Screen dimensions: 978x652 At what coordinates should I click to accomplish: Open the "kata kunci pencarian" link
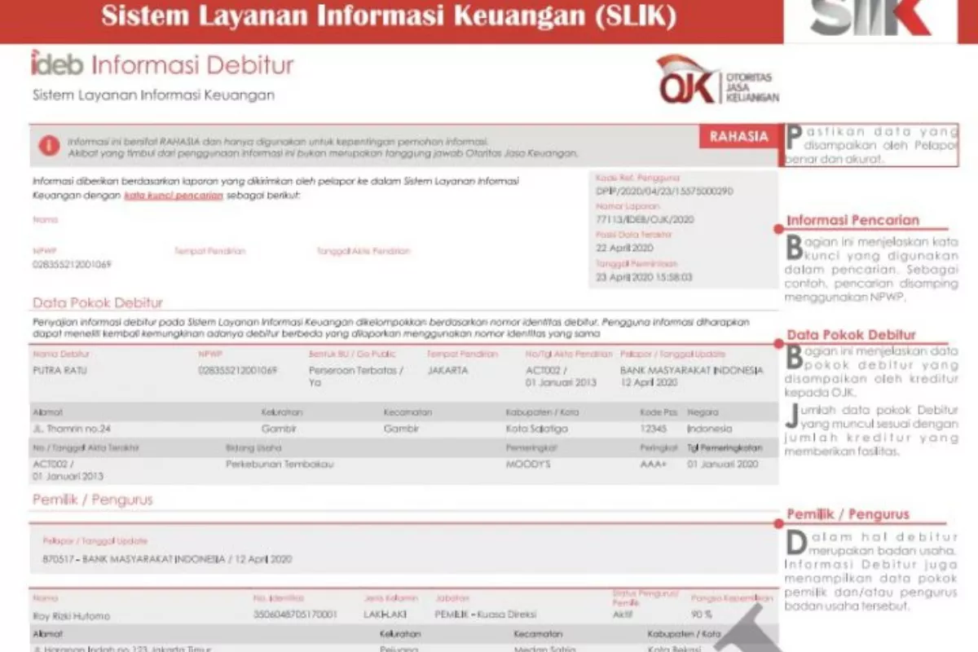(174, 196)
